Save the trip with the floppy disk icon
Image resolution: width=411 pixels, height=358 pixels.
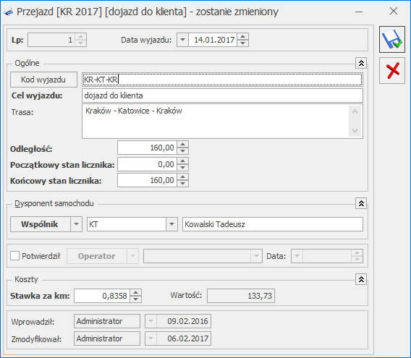pos(392,40)
